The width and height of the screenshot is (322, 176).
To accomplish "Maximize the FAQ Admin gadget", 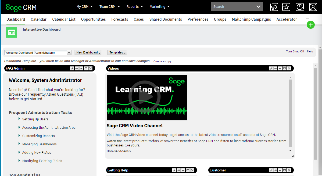I will [86, 69].
